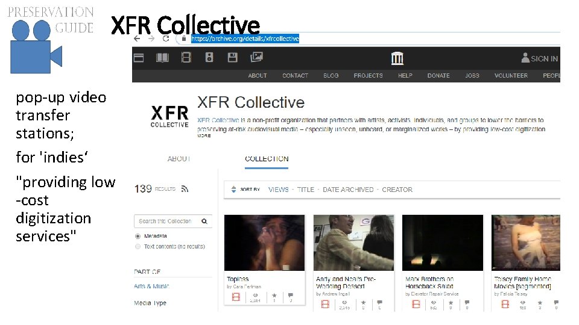Sort results by VIEWS

point(279,190)
